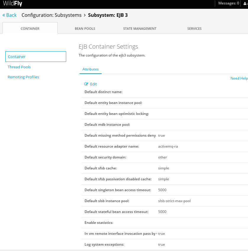Screen dimensions: 248x251
Task: Click passivation disabled cache 'simple' value
Action: click(x=163, y=179)
